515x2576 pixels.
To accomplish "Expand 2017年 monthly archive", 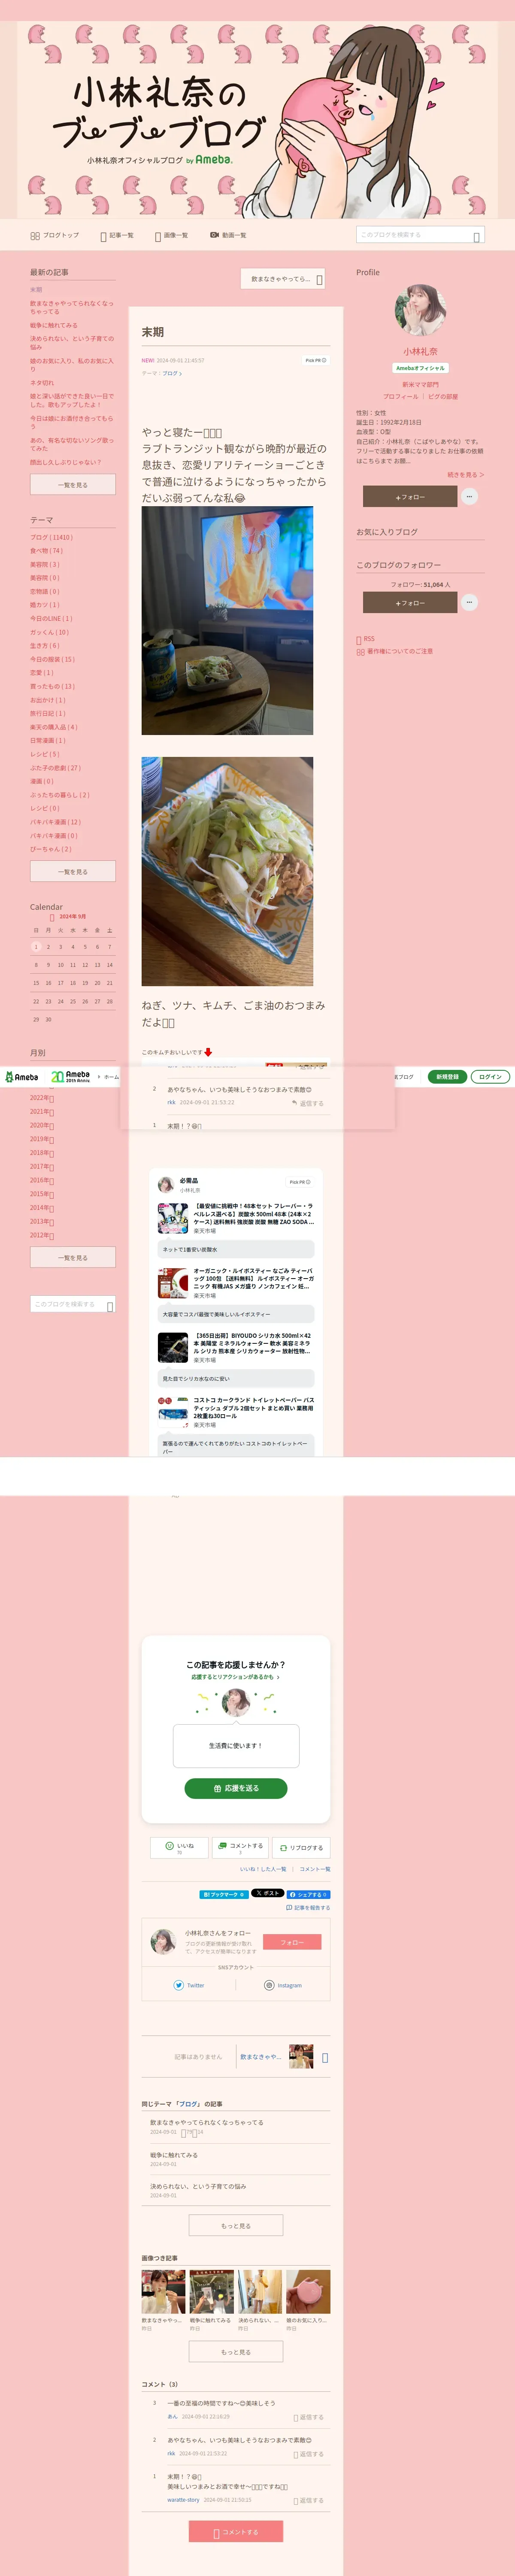I will pyautogui.click(x=42, y=1166).
